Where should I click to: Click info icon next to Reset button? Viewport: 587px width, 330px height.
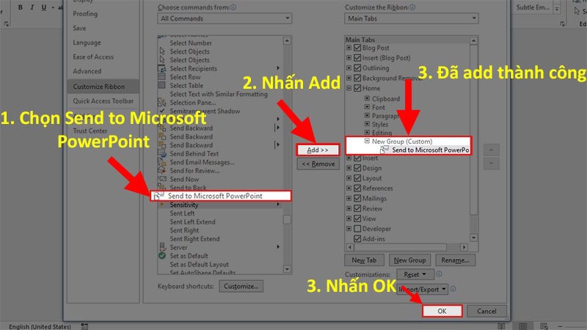(439, 274)
